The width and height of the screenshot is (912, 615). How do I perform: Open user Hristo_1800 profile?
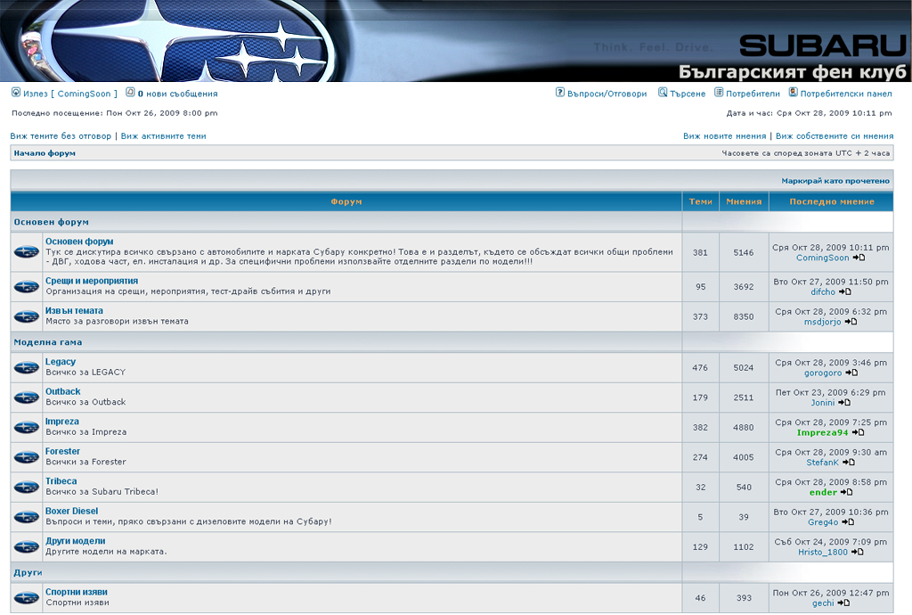pos(822,552)
